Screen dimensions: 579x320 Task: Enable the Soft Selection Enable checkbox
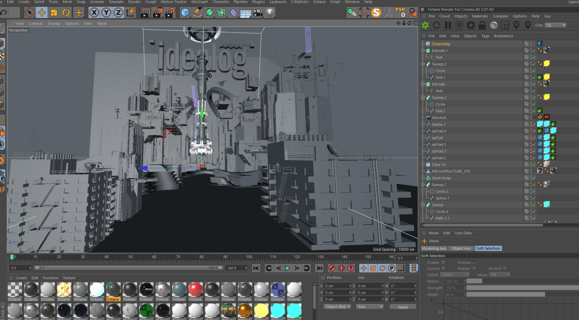[x=443, y=262]
